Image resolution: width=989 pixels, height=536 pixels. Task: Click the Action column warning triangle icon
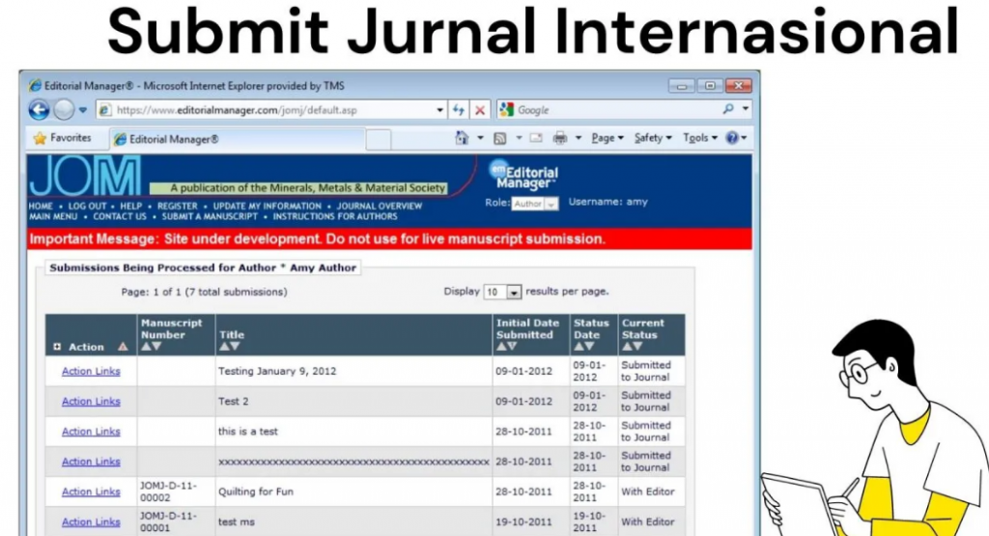coord(123,346)
